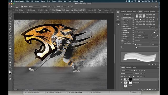Select the Clone Stamp tool
This screenshot has width=168, height=95.
[x=10, y=35]
